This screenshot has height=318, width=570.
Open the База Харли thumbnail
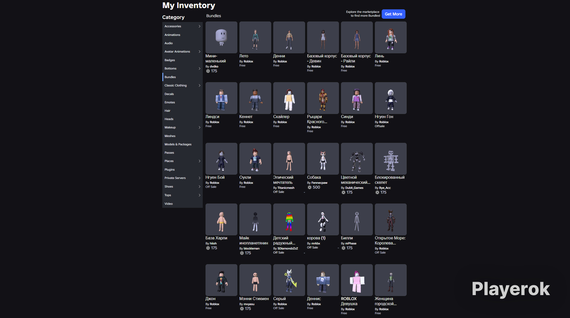tap(221, 219)
